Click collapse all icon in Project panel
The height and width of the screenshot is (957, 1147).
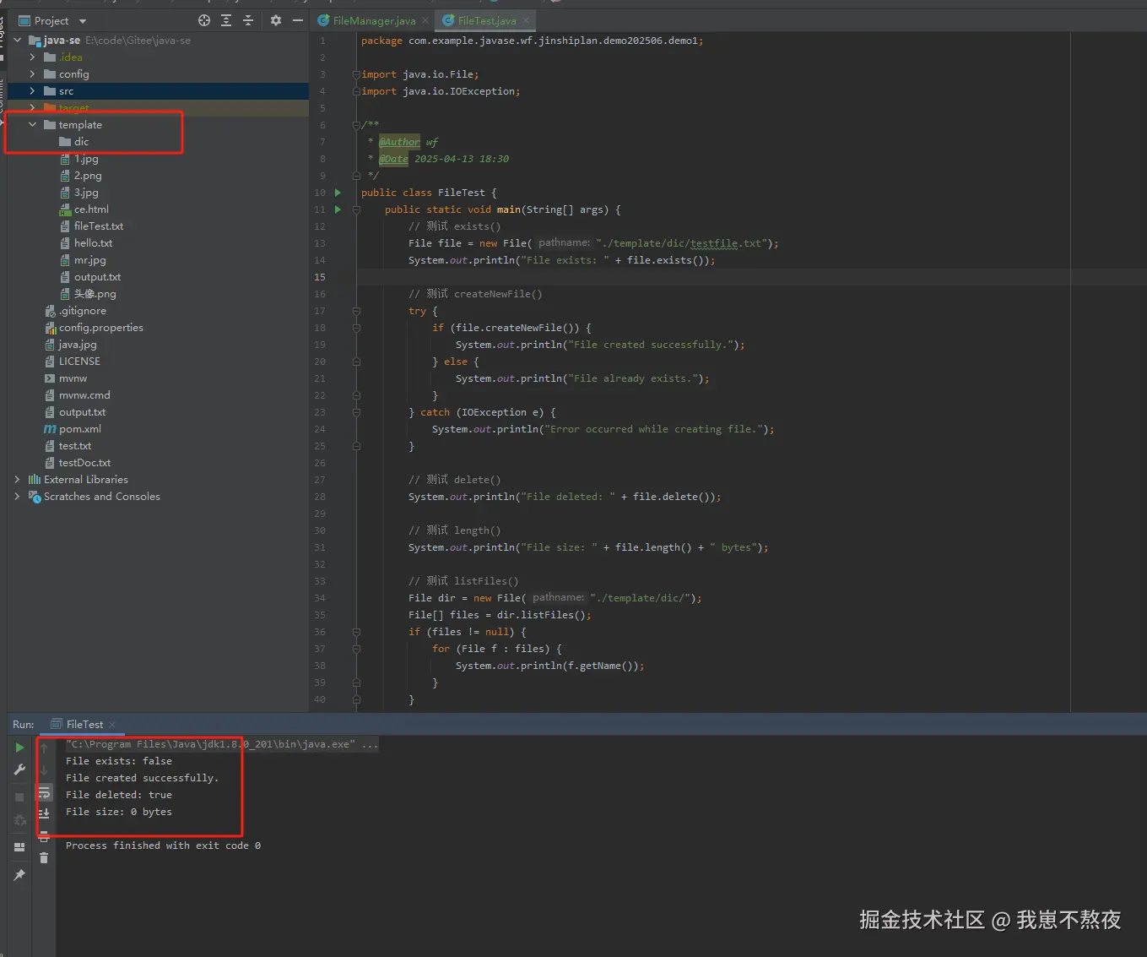click(248, 20)
